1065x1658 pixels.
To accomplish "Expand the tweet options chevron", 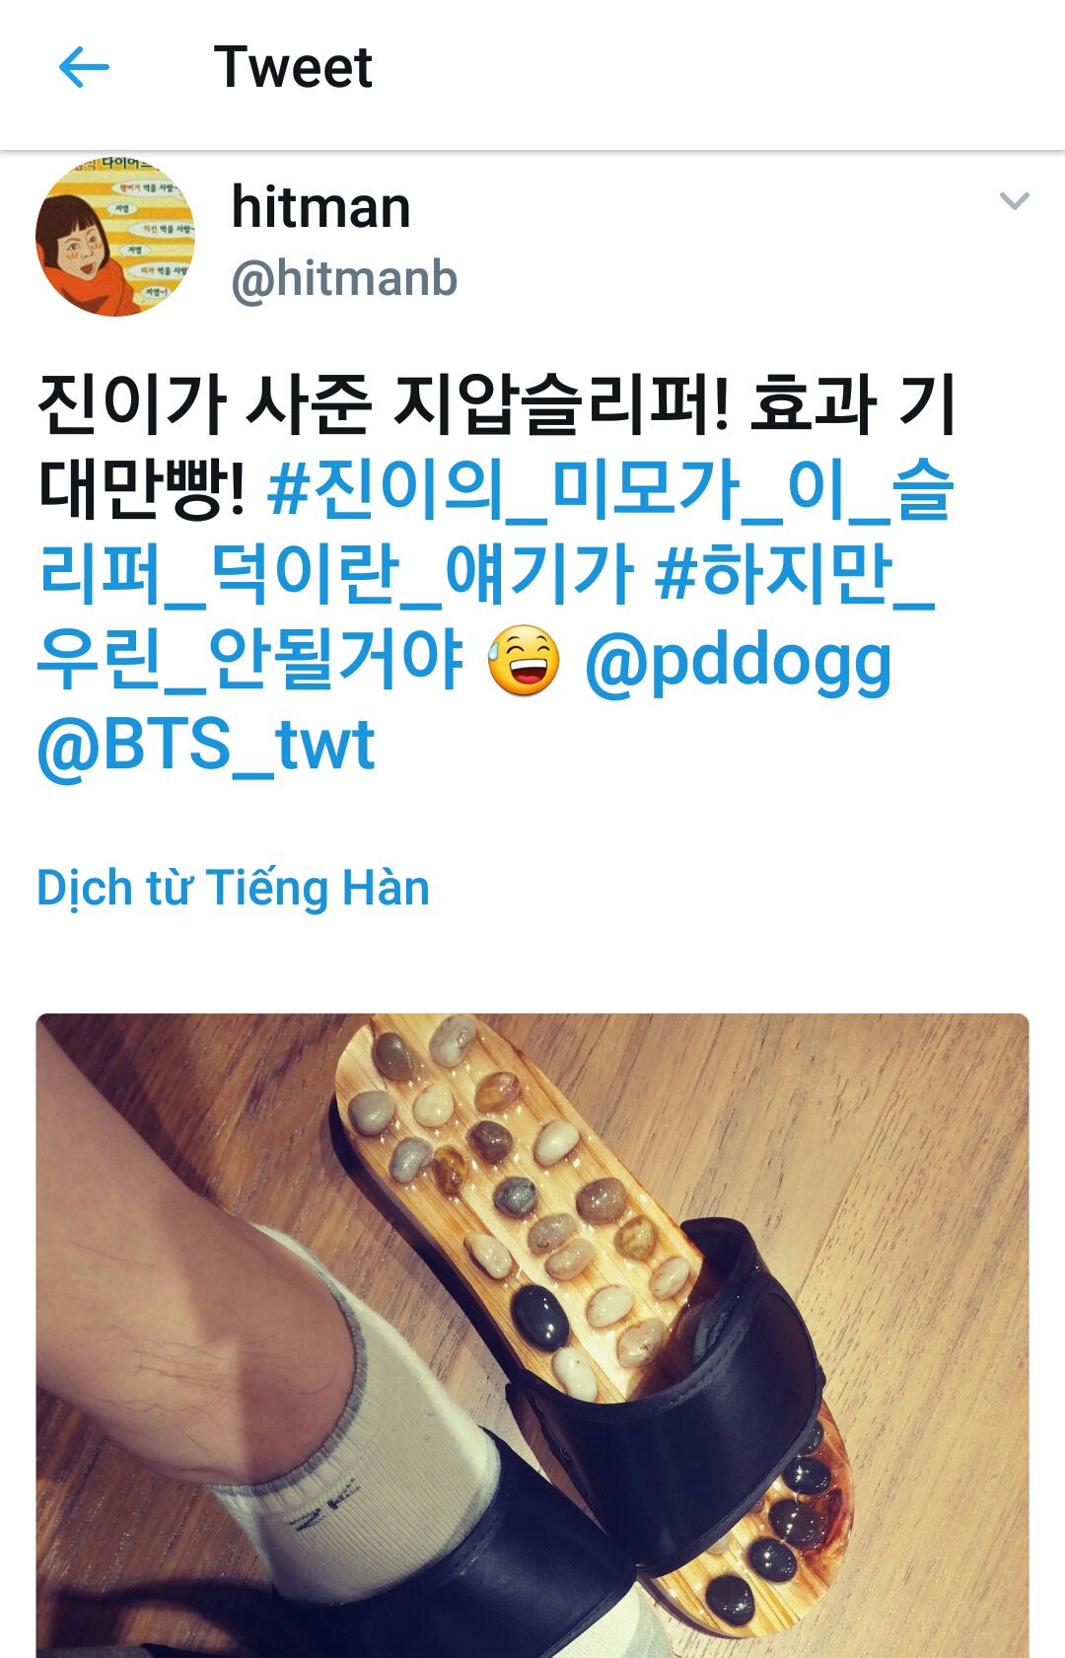I will pos(1014,201).
